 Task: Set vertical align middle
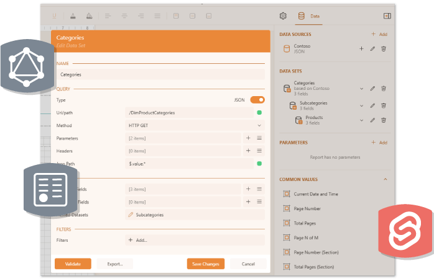coord(192,16)
